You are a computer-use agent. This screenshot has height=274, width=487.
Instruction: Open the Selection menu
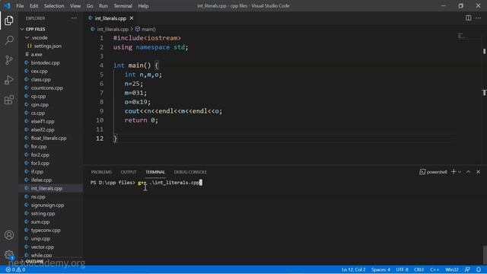click(54, 6)
